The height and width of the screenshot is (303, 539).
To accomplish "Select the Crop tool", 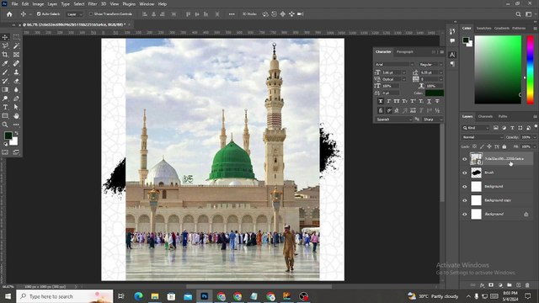I will [5, 55].
